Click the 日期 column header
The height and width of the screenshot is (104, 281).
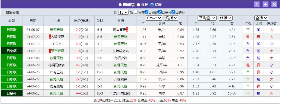33,21
